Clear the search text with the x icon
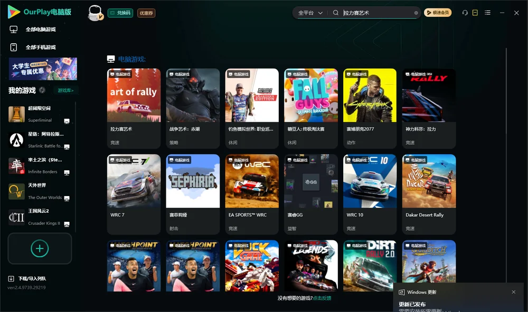Screen dimensions: 528x312 tap(416, 13)
